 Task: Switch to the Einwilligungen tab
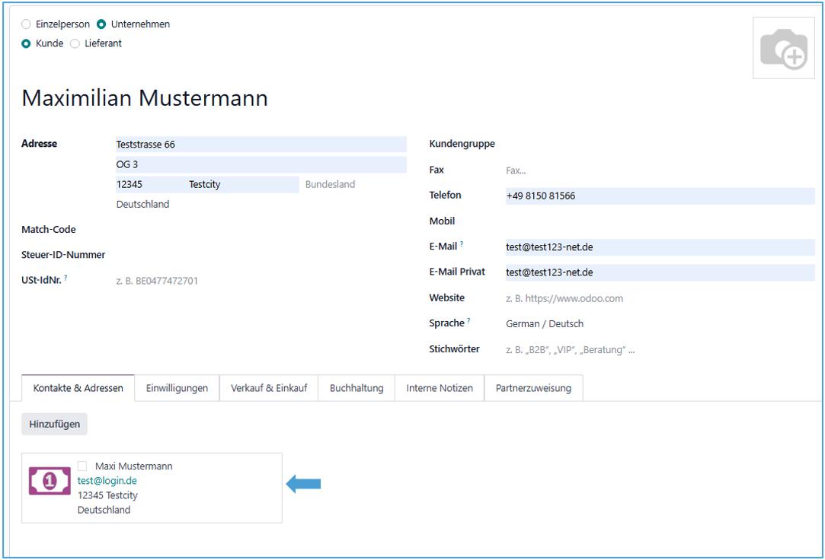click(177, 388)
